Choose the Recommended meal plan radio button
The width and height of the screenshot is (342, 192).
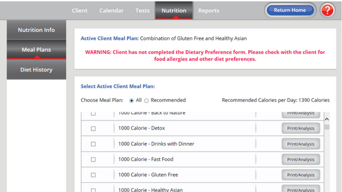[146, 101]
